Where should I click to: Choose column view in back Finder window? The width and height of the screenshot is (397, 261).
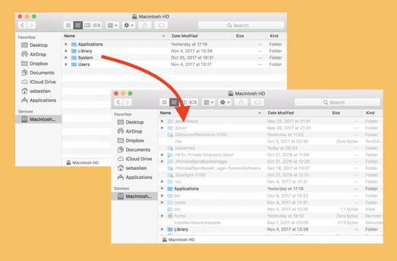pos(87,25)
